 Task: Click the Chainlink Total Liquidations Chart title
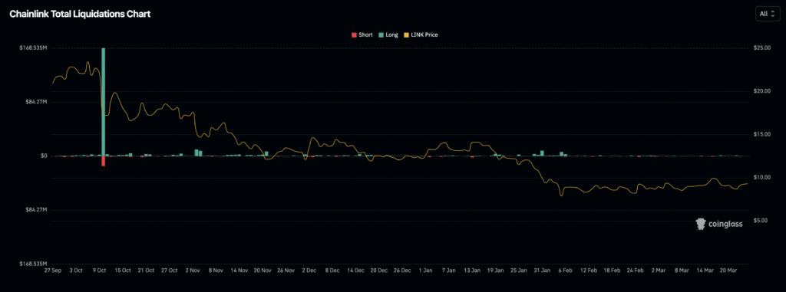(80, 14)
